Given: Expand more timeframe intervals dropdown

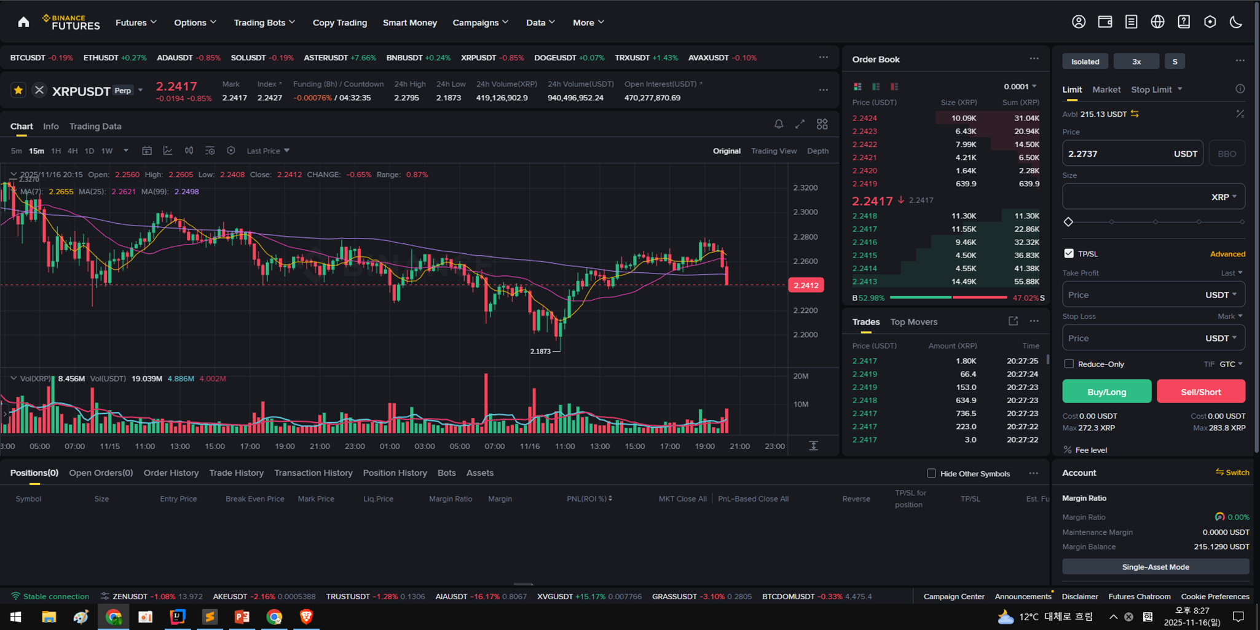Looking at the screenshot, I should pyautogui.click(x=126, y=151).
